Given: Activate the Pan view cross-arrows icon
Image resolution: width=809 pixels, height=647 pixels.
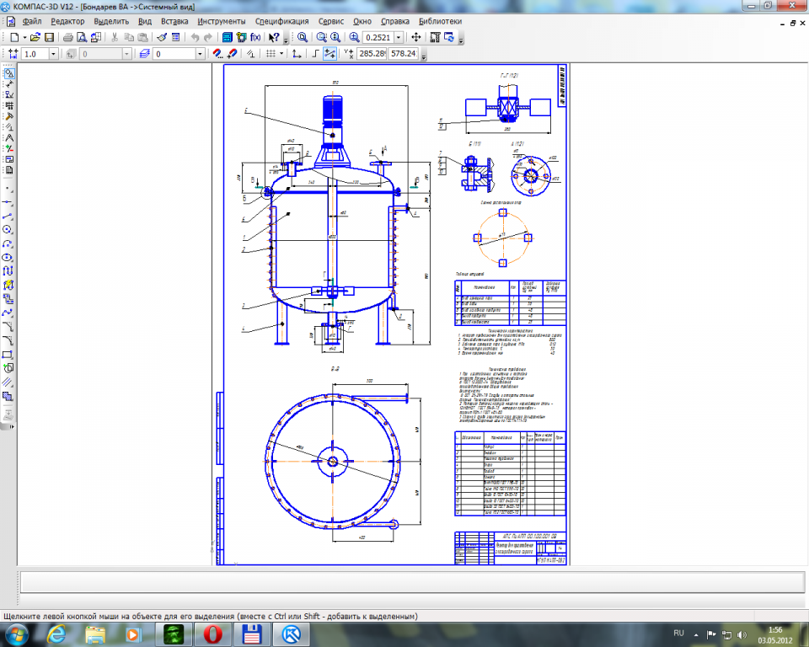Looking at the screenshot, I should (x=415, y=37).
